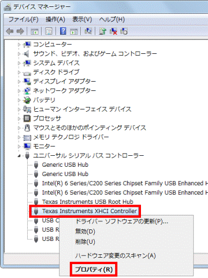The image size is (208, 278).
Task: Click the mouse icon for マウス category
Action: coord(27,128)
